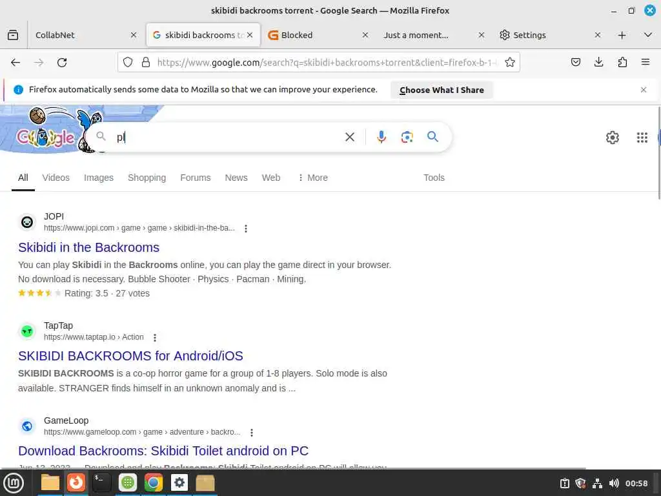This screenshot has height=496, width=661.
Task: Open the Firefox downloads panel
Action: (598, 63)
